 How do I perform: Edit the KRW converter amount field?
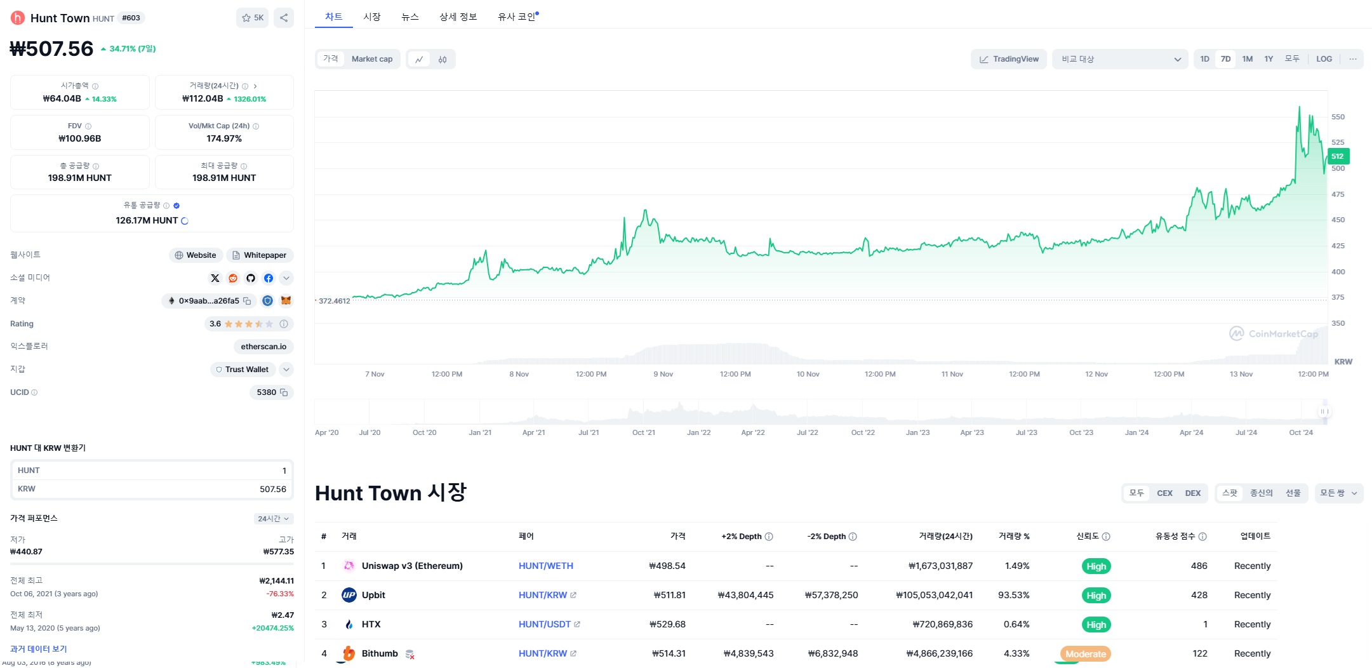tap(152, 489)
